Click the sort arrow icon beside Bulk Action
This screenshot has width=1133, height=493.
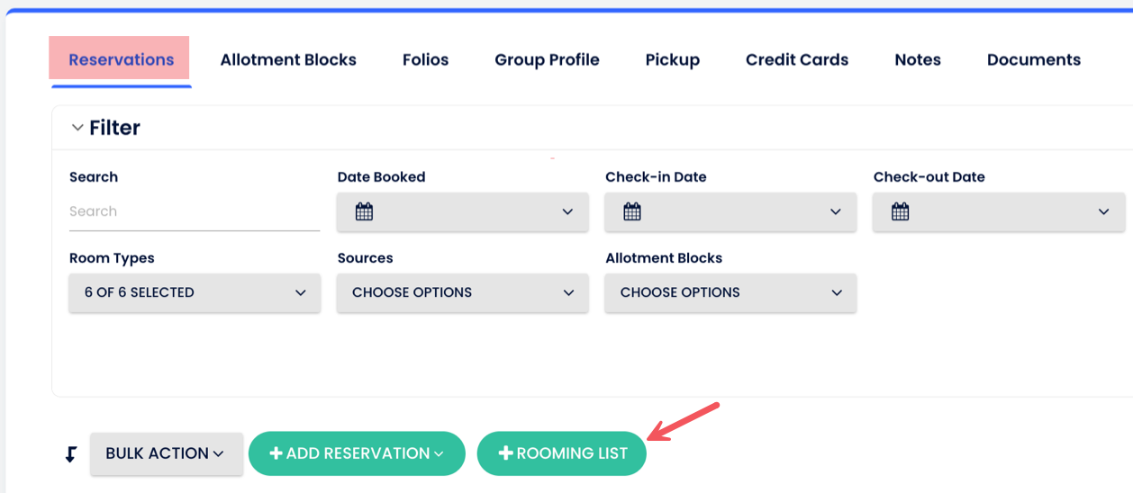[x=71, y=454]
